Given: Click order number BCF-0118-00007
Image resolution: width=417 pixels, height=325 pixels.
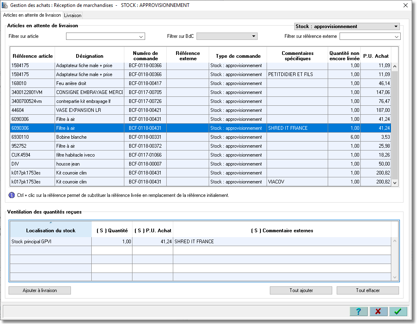Looking at the screenshot, I should pos(145,164).
